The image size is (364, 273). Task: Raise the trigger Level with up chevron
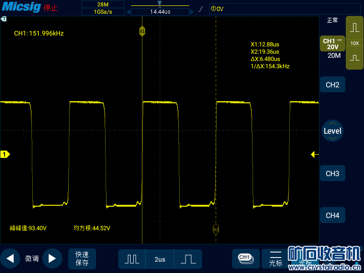click(333, 123)
